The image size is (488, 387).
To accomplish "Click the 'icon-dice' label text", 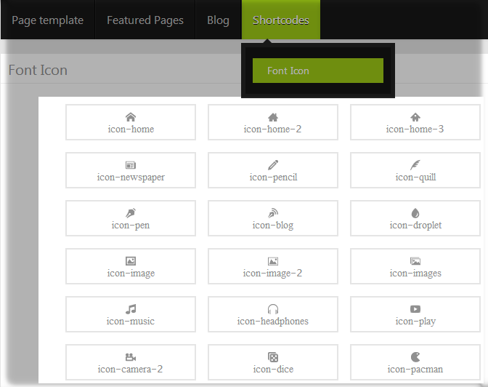I will pyautogui.click(x=273, y=370).
